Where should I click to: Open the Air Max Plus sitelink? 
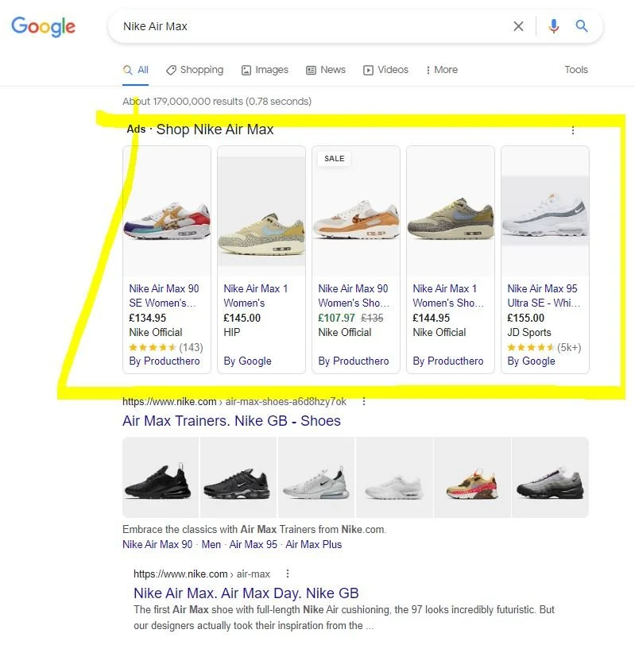pyautogui.click(x=314, y=545)
